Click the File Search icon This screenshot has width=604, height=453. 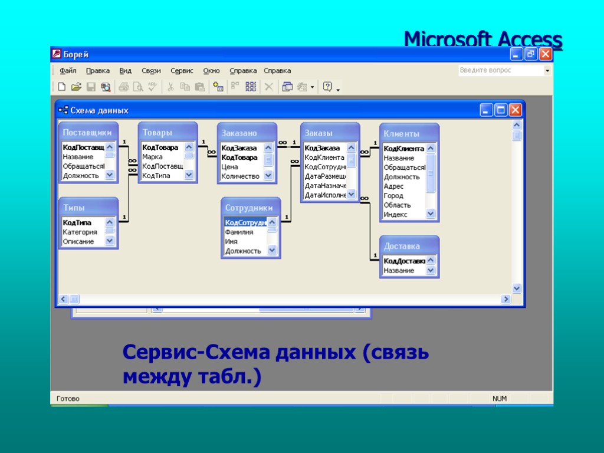click(x=106, y=87)
